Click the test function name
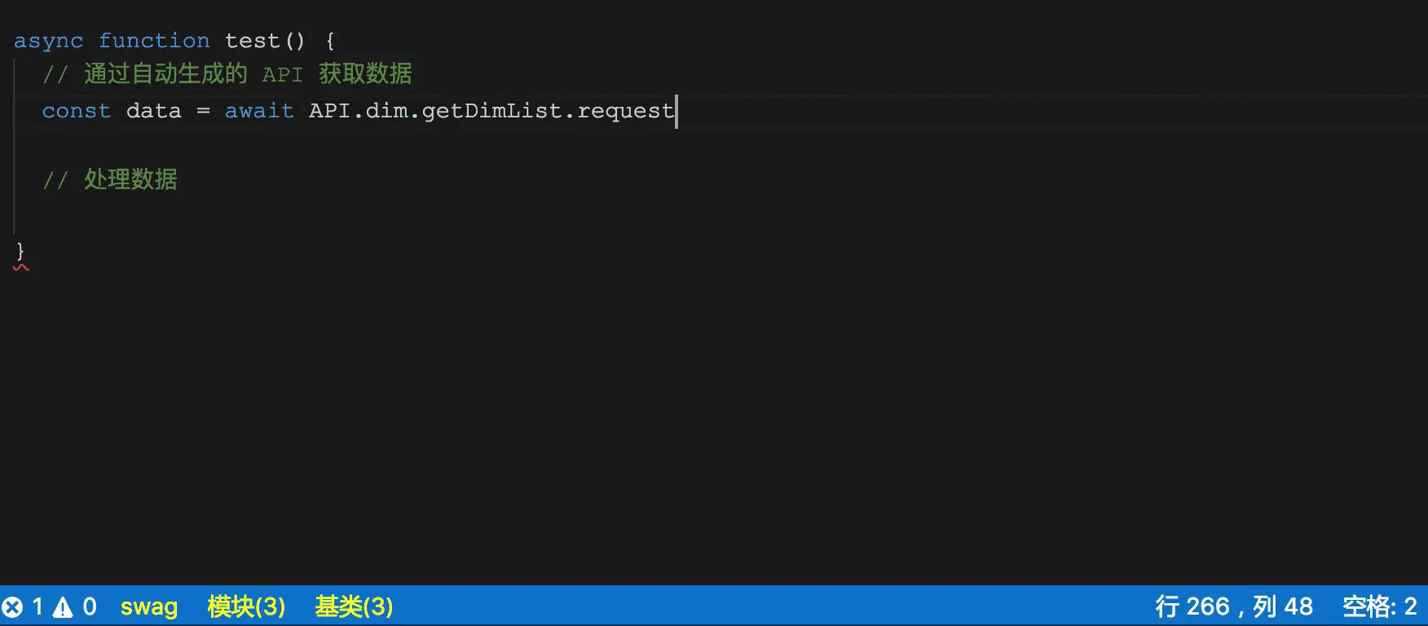 pyautogui.click(x=253, y=41)
